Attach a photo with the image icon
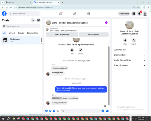 [x=50, y=111]
